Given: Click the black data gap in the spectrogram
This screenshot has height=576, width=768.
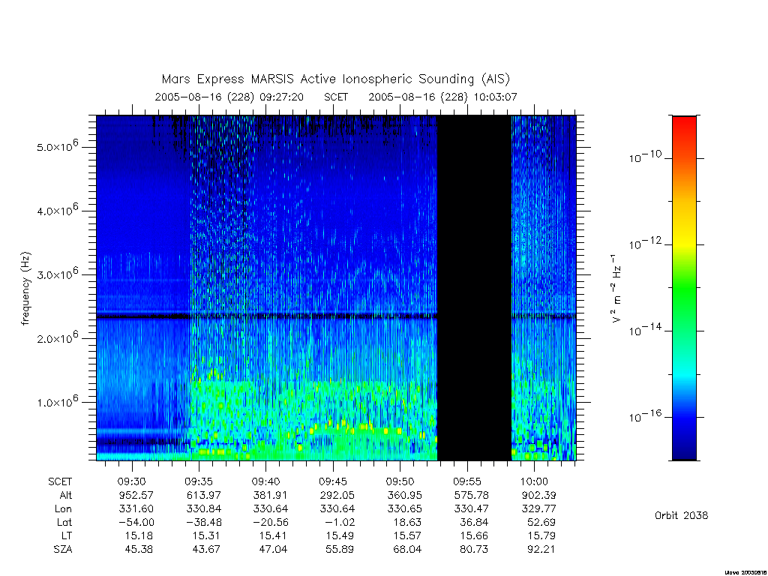Looking at the screenshot, I should [x=474, y=288].
